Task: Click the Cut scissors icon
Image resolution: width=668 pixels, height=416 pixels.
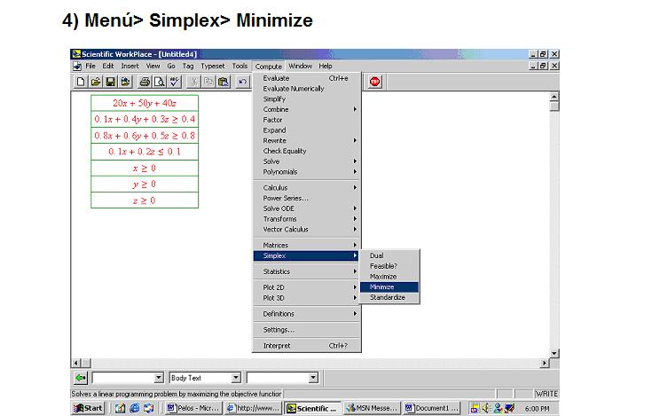Action: 193,82
